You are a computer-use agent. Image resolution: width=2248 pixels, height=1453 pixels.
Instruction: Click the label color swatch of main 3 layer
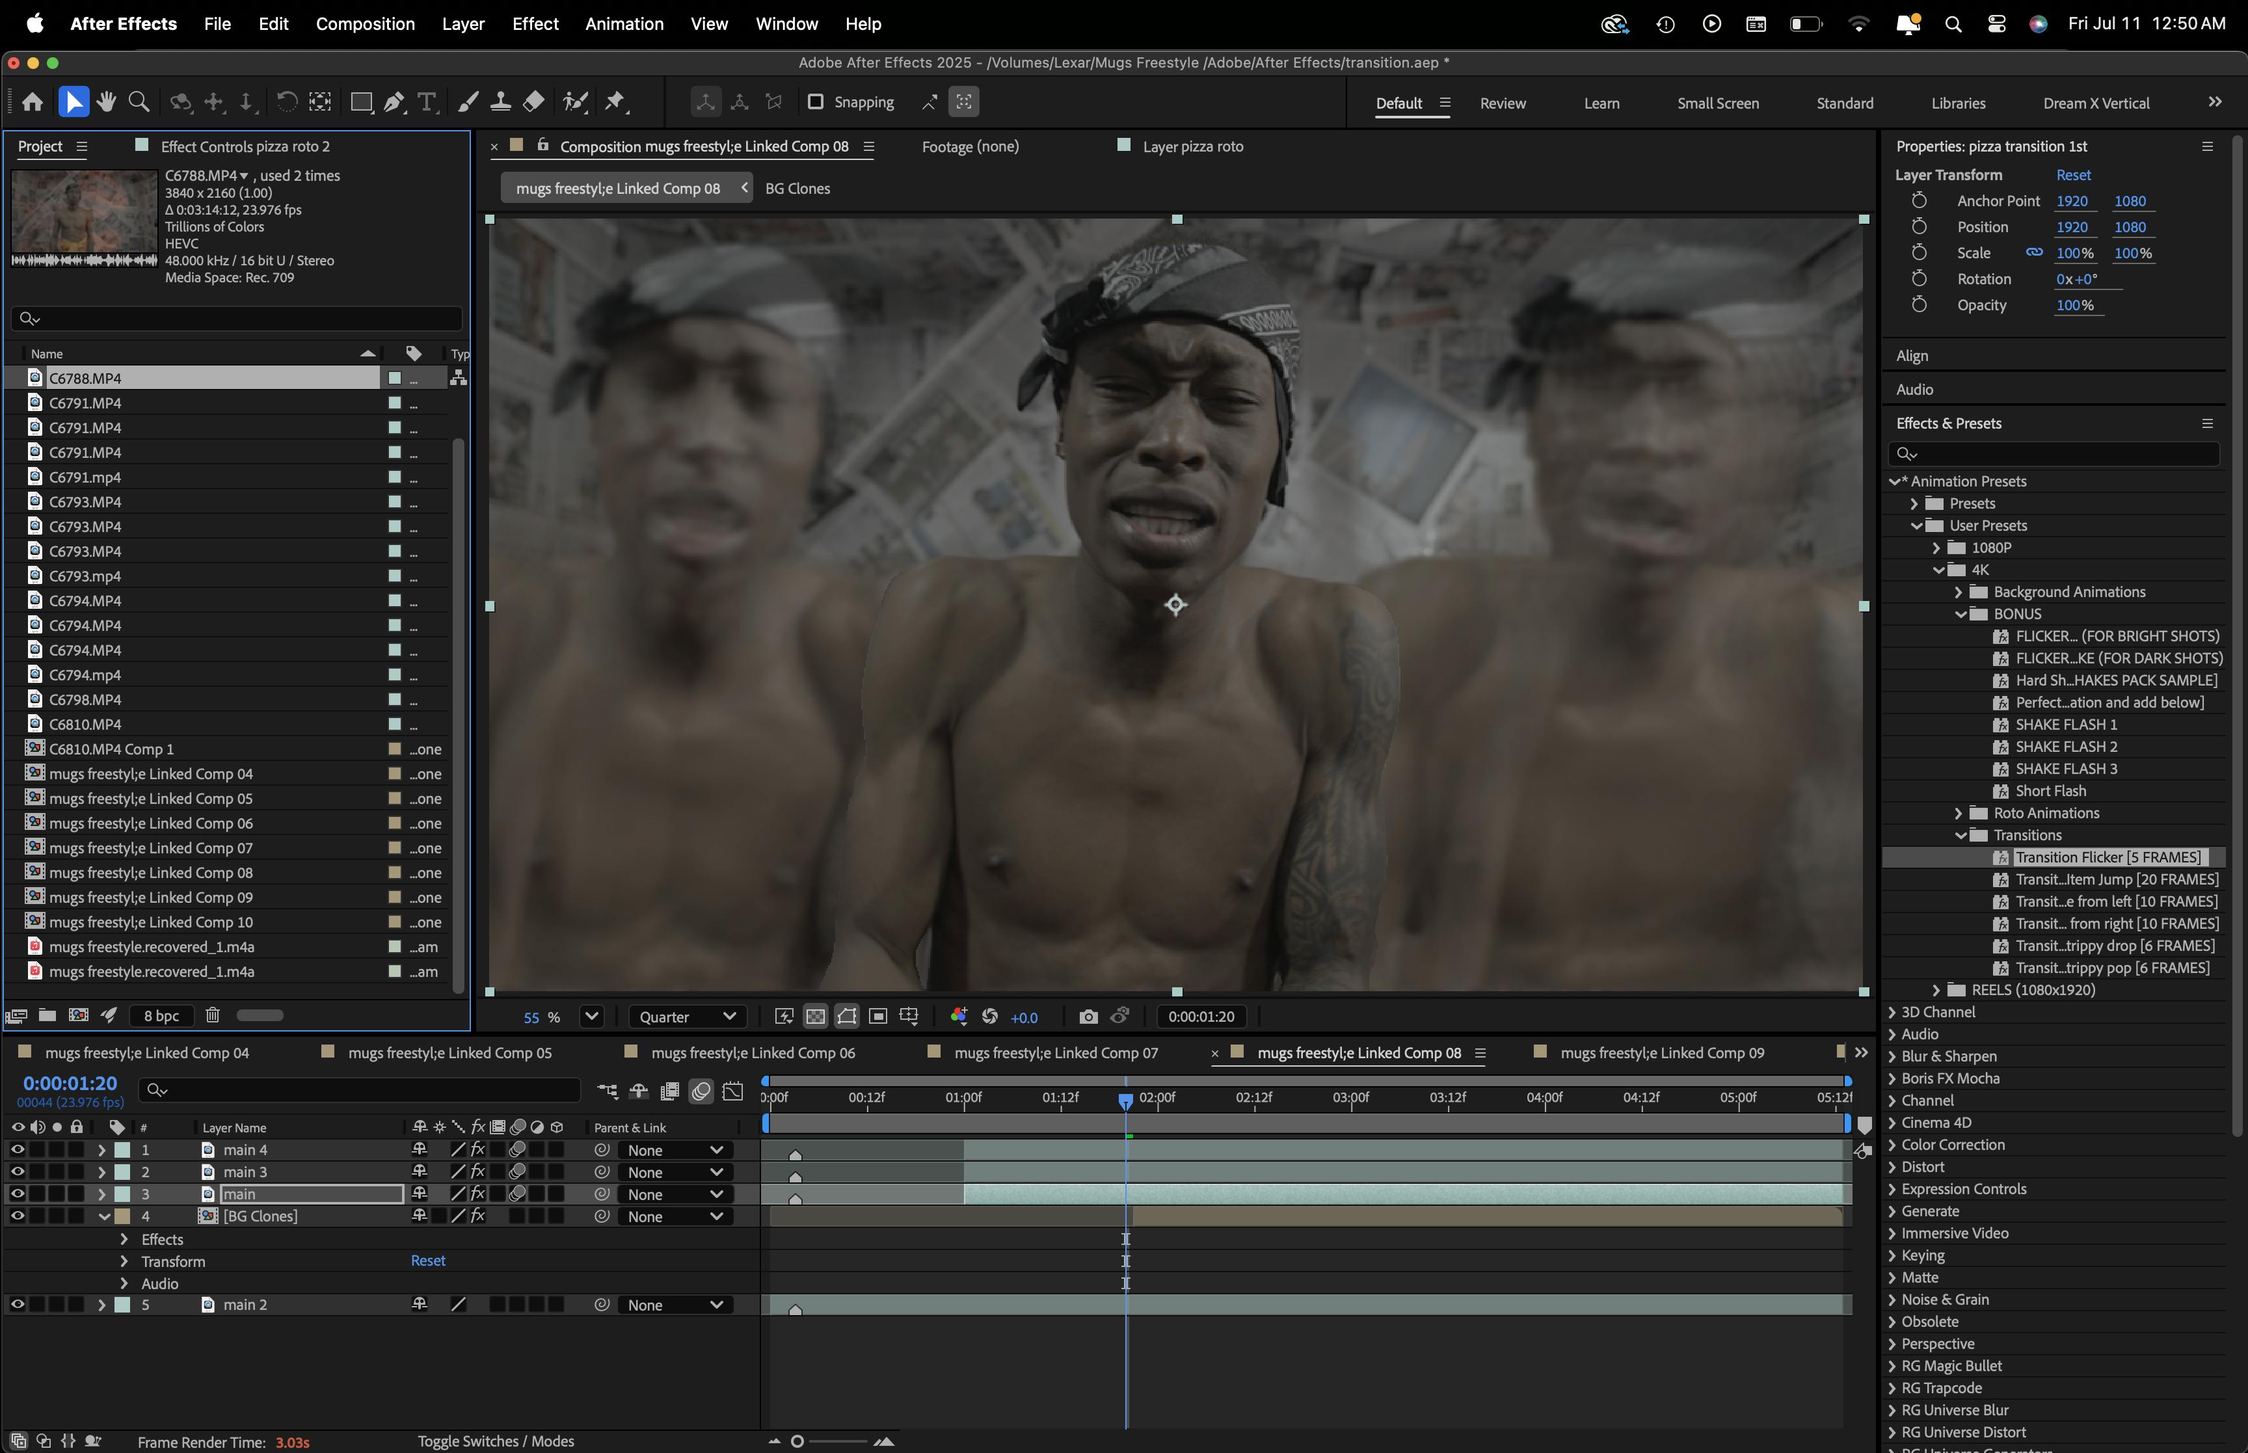(x=122, y=1172)
